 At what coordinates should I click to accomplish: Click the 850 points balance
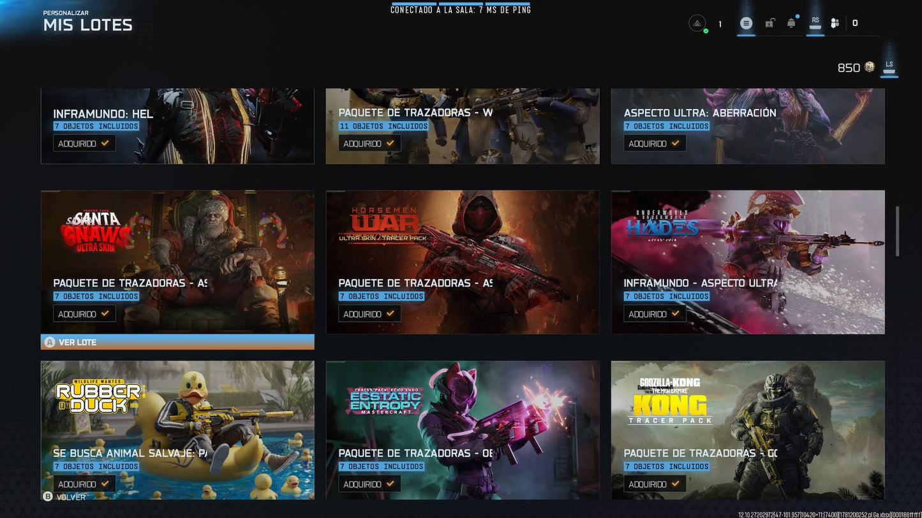(849, 68)
